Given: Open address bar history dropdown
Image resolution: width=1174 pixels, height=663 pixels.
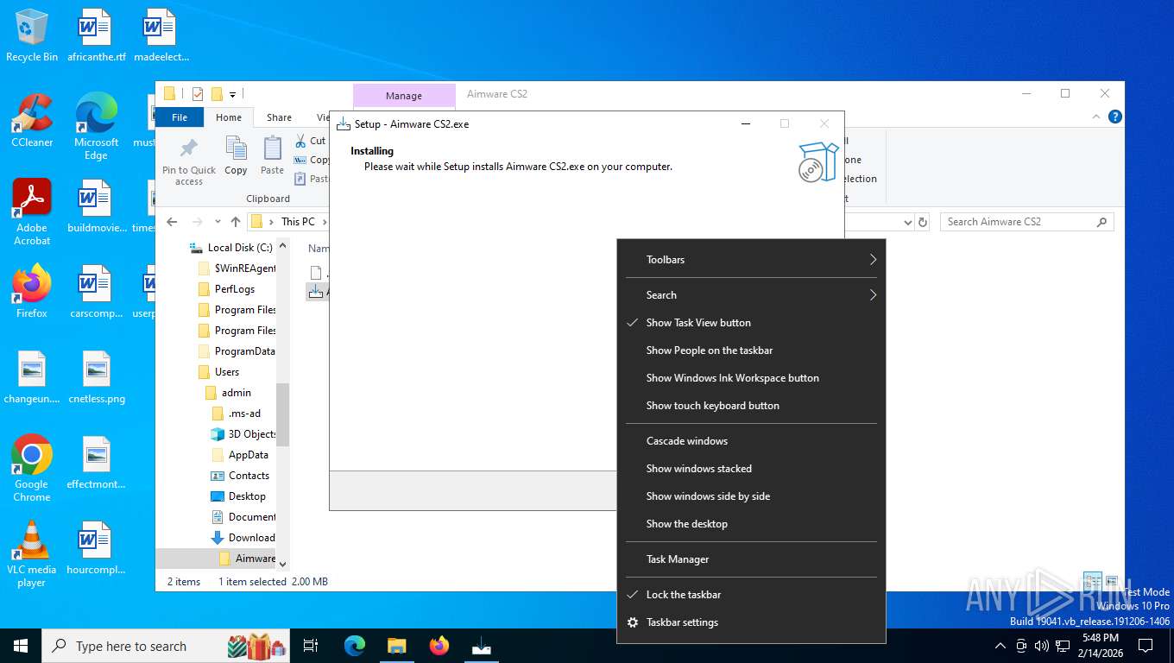Looking at the screenshot, I should click(x=907, y=222).
